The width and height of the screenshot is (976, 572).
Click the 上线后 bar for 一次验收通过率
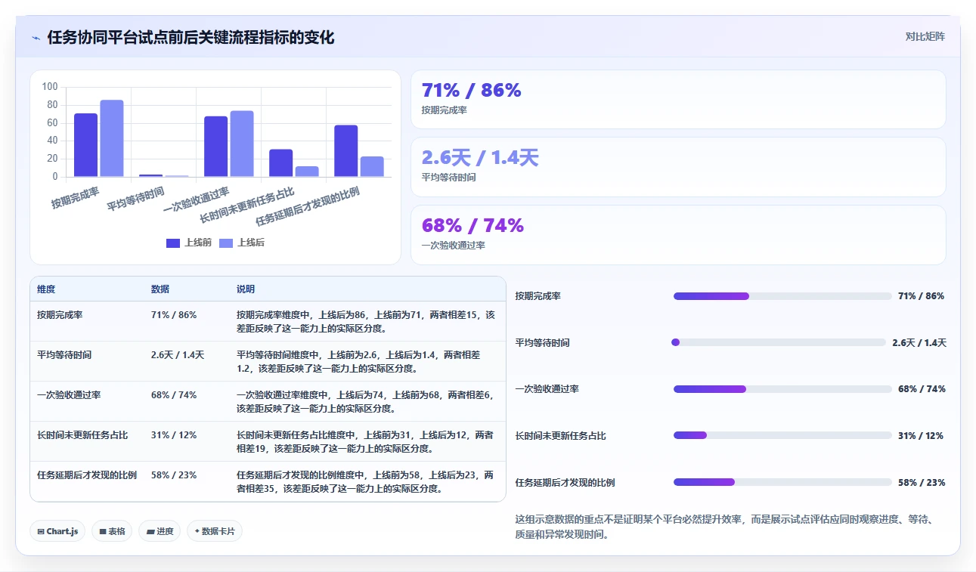(x=242, y=144)
